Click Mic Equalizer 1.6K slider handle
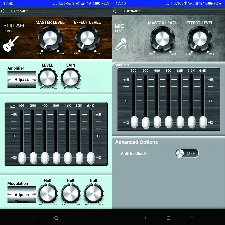Screen dimensions: 225x225 [x=180, y=122]
